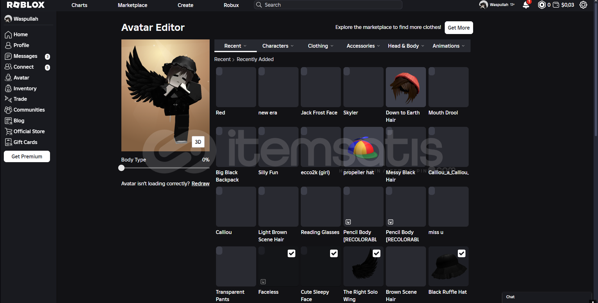
Task: Select the Red item tile
Action: 236,87
